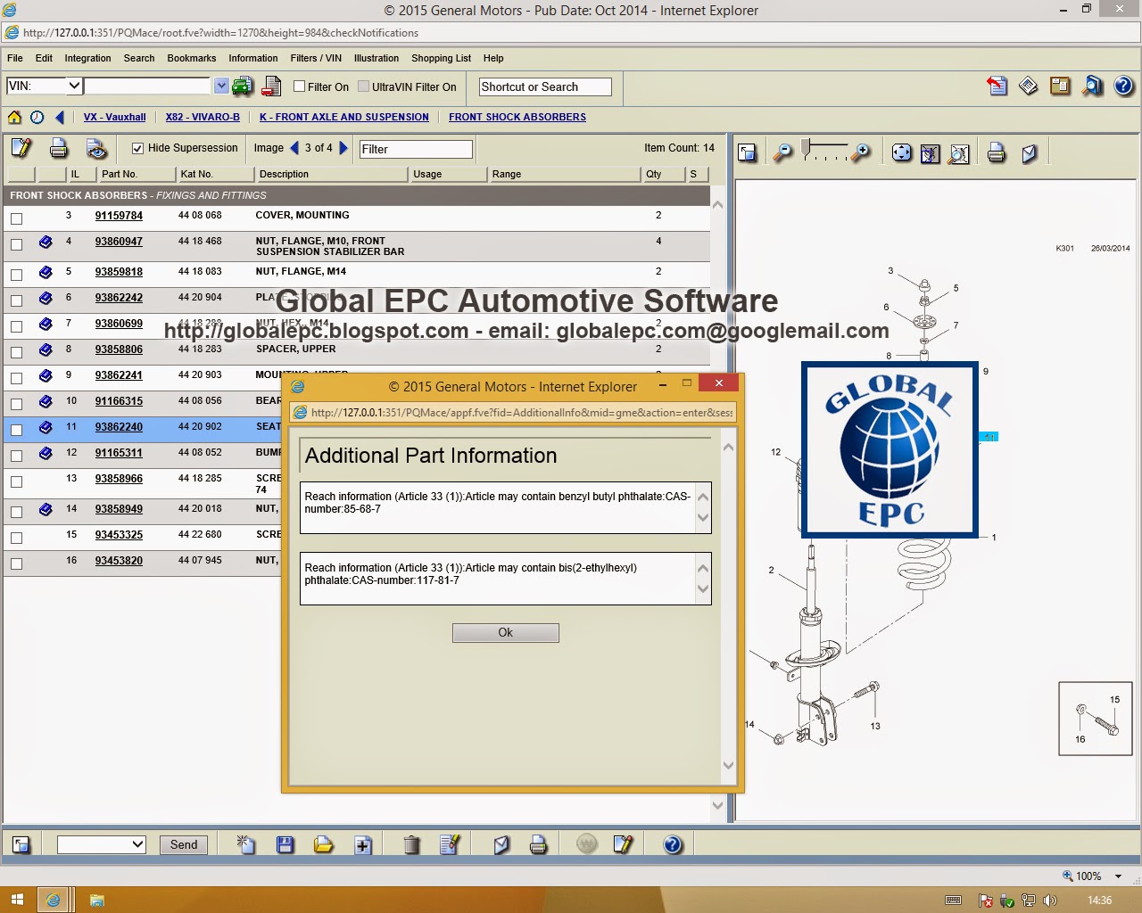Viewport: 1142px width, 913px height.
Task: Open the Windows Start button
Action: click(x=17, y=900)
